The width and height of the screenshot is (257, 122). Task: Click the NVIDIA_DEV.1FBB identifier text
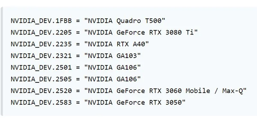click(x=41, y=21)
